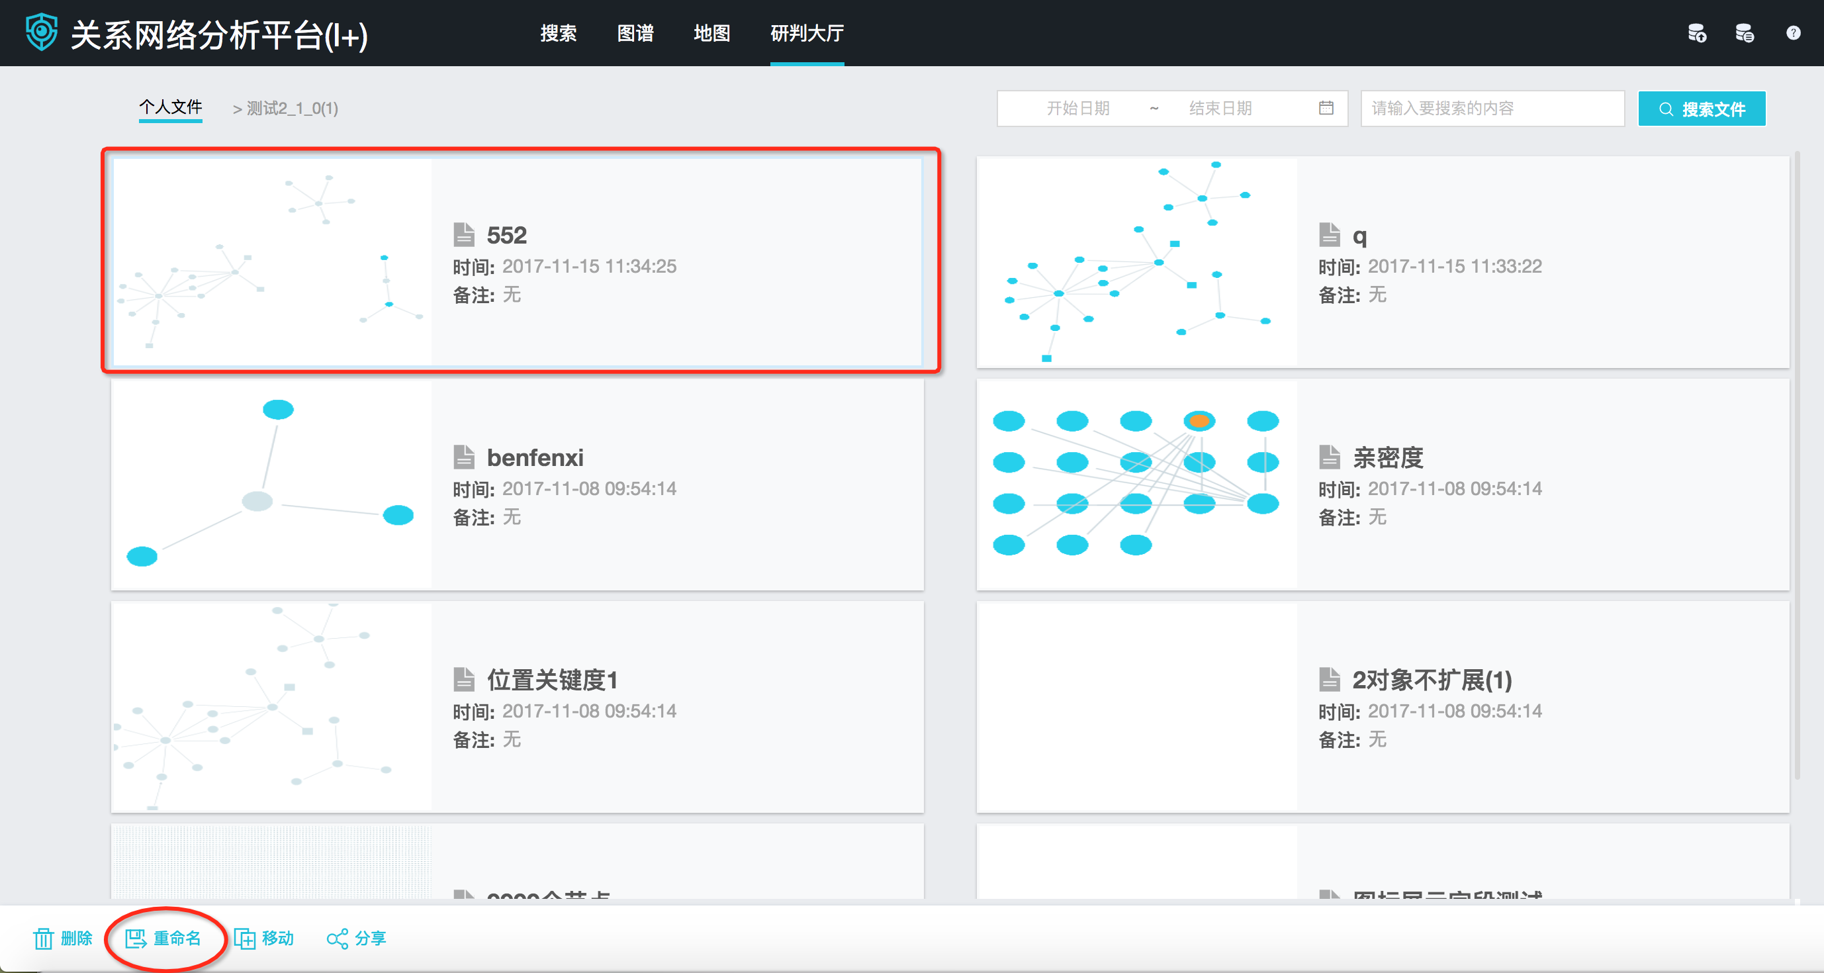Open the 地图 tab
Screen dimensions: 1824x973
tap(711, 33)
